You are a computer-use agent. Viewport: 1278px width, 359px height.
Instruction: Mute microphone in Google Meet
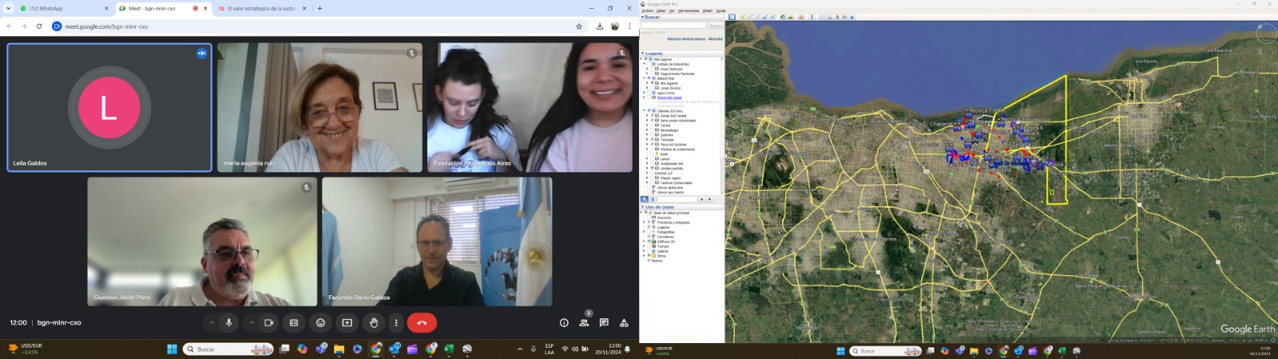[x=228, y=323]
